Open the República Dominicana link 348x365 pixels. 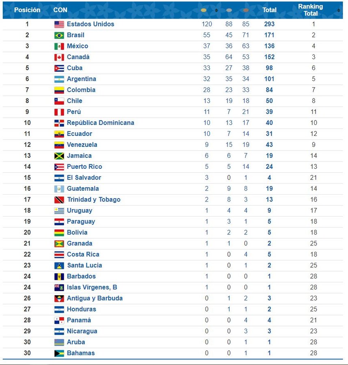[100, 123]
